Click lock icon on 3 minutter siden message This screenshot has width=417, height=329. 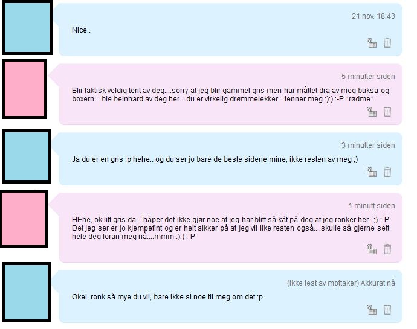pyautogui.click(x=372, y=172)
